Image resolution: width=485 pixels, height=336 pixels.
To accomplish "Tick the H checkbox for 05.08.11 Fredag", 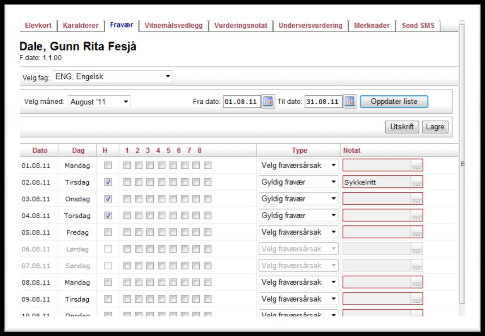I will (x=108, y=232).
